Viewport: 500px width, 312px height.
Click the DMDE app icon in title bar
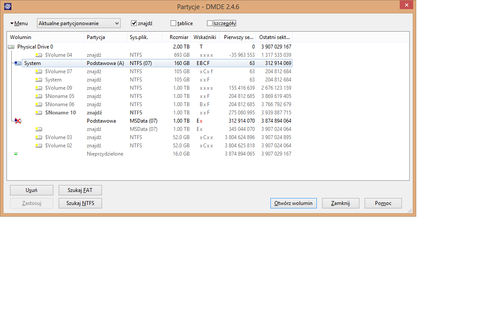8,6
